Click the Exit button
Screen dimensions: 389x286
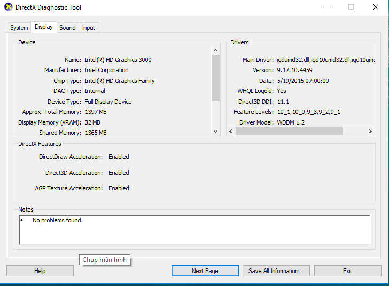(x=347, y=271)
